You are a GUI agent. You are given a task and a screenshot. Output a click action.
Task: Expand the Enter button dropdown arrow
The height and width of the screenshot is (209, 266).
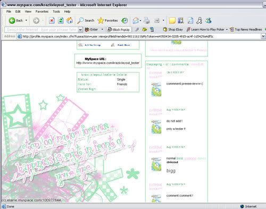point(102,29)
